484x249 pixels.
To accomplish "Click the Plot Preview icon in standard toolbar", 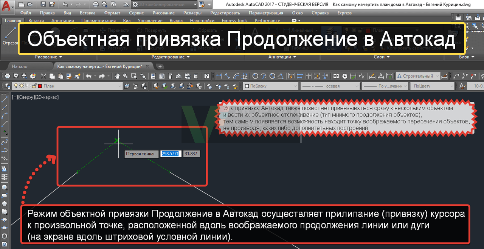I will tap(16, 76).
